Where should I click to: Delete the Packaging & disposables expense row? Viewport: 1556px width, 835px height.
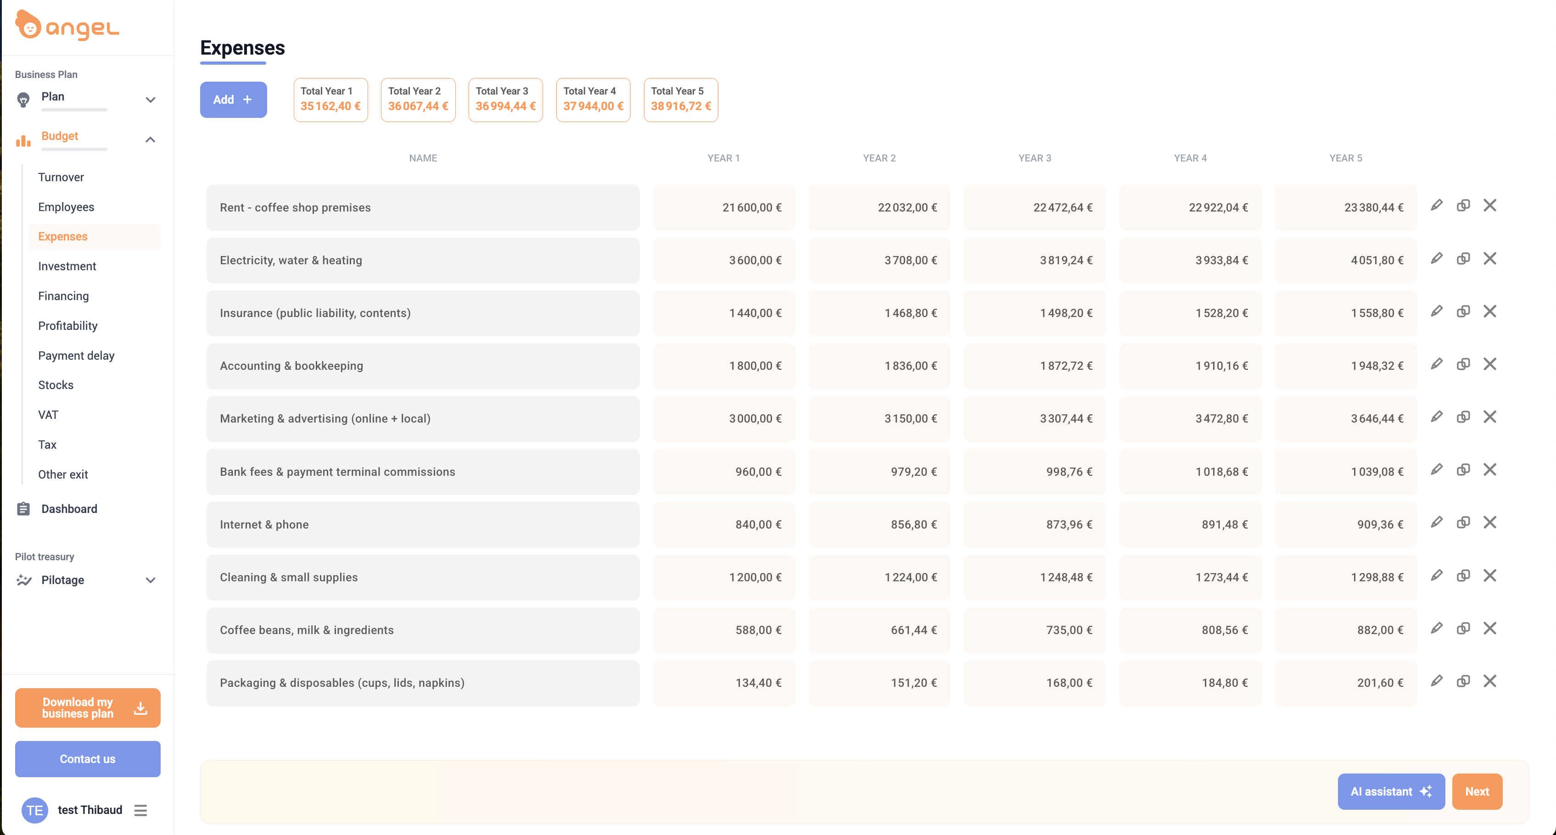1490,681
